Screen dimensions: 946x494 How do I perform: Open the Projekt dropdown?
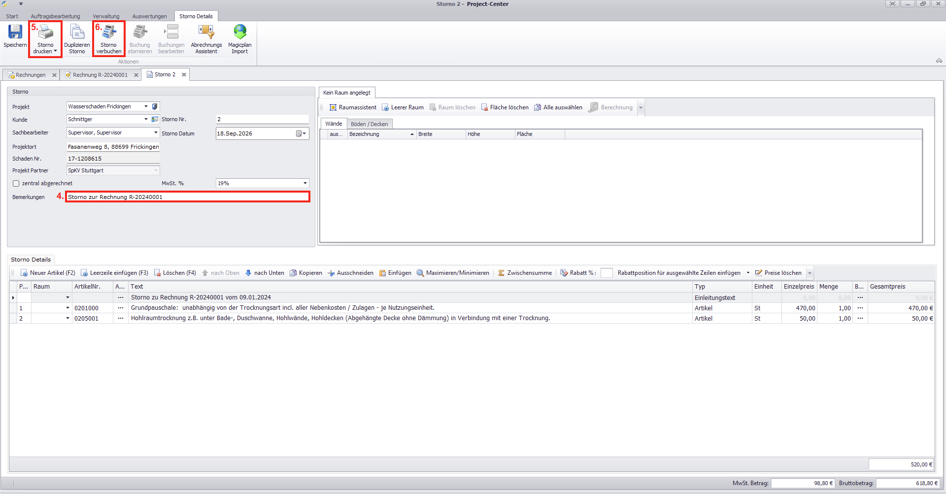(146, 106)
